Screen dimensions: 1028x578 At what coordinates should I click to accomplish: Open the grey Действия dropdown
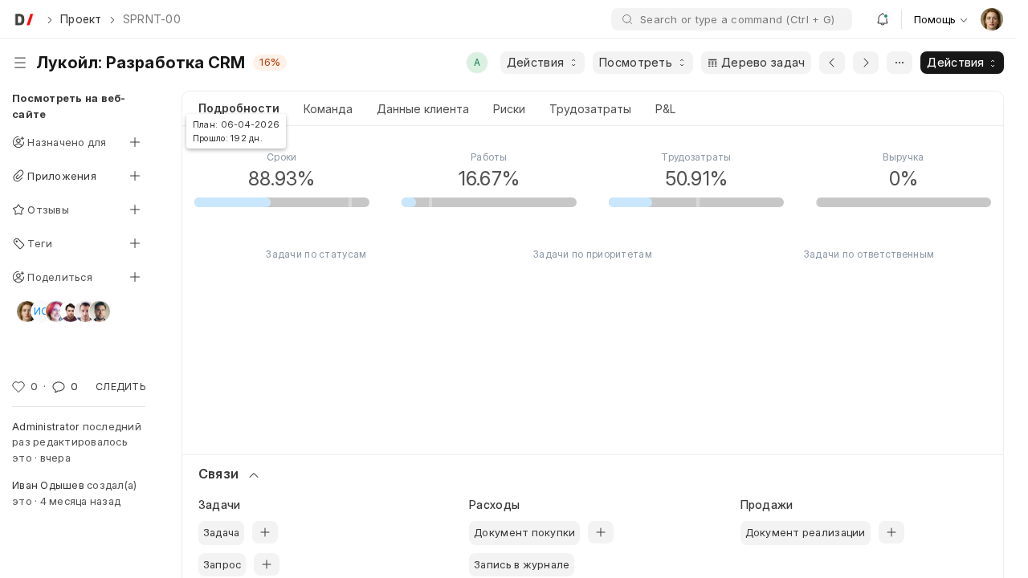click(x=542, y=63)
